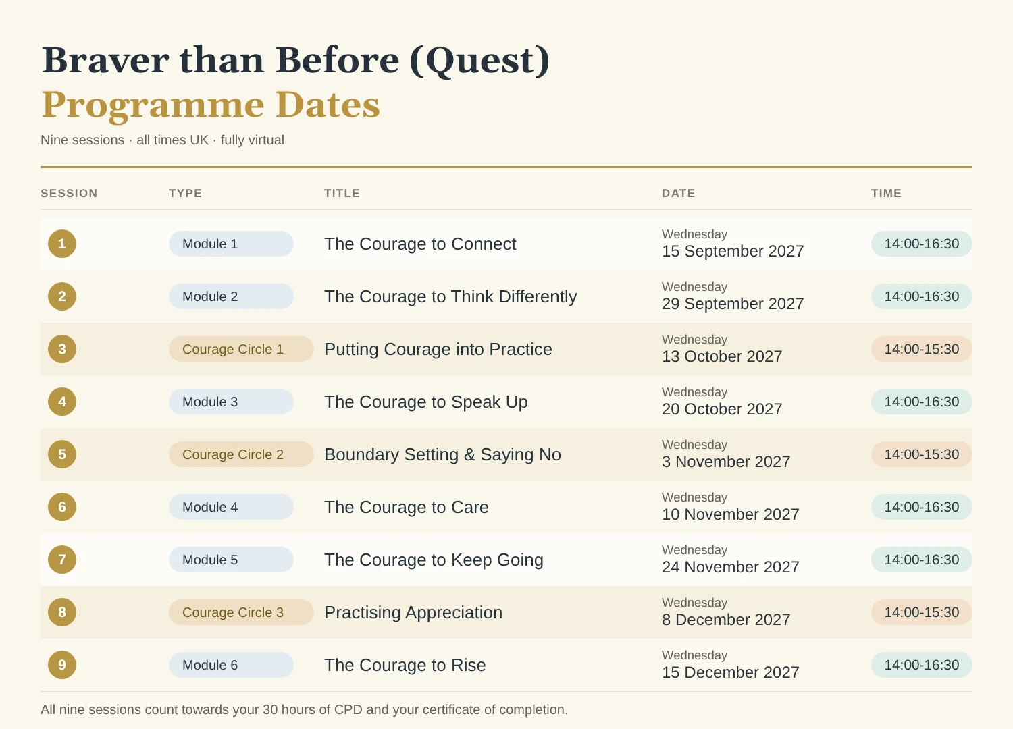Click title 'Practising Appreciation'
1013x729 pixels.
[413, 612]
